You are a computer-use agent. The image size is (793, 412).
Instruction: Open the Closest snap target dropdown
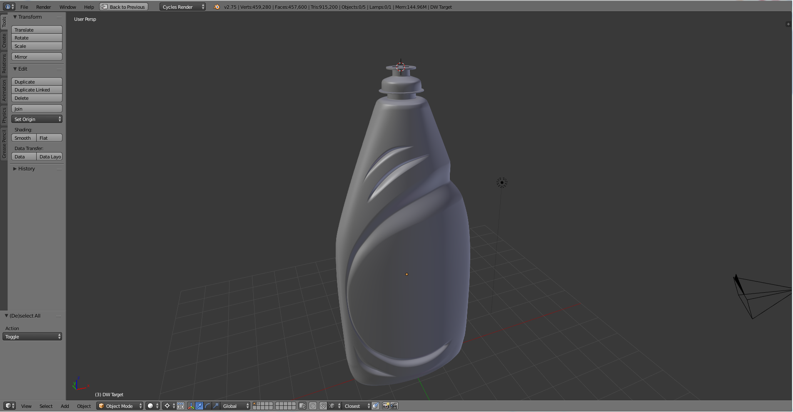point(357,406)
